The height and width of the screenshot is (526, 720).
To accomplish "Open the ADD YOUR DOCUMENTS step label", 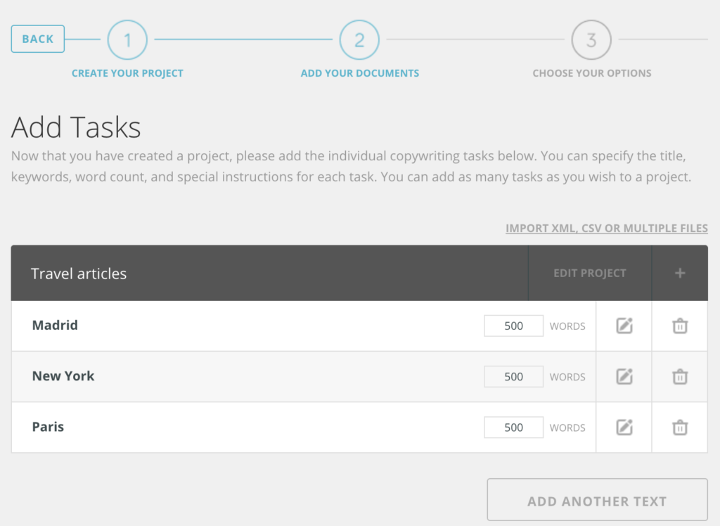I will click(359, 72).
